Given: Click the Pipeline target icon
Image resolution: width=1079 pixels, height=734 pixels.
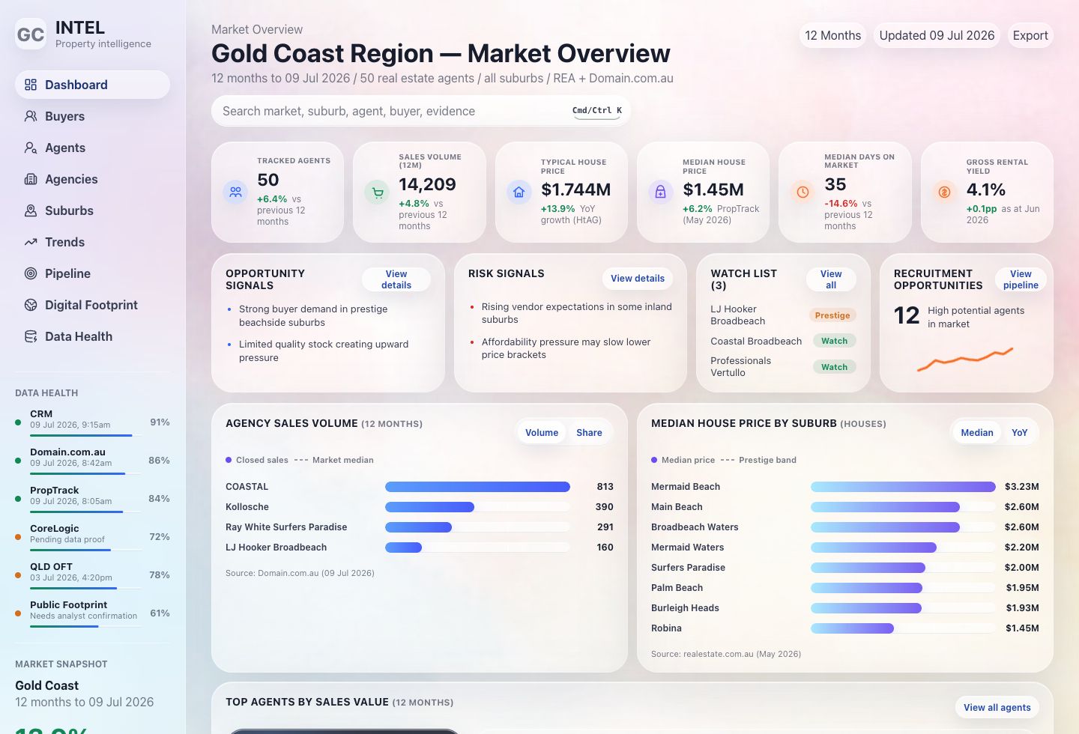Looking at the screenshot, I should point(31,273).
